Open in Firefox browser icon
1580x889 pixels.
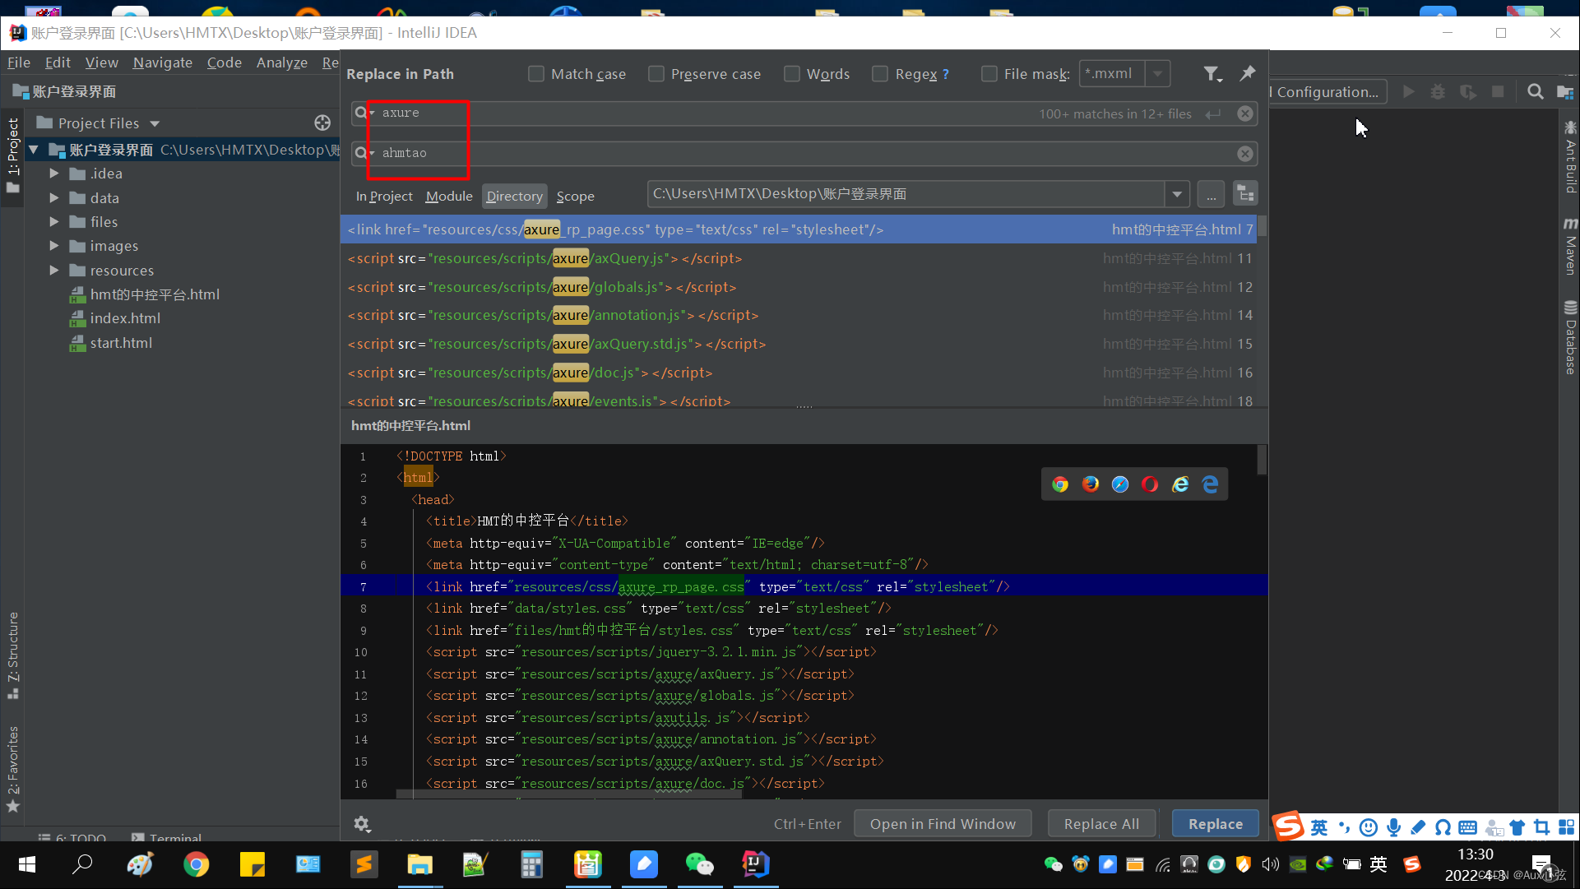coord(1091,484)
